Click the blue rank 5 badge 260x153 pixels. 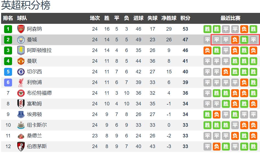(x=8, y=72)
